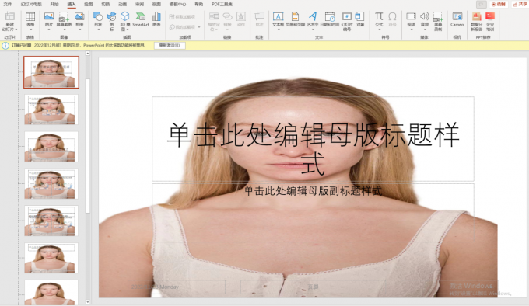529x306 pixels.
Task: Click the 动作 (Action) star icon
Action: pos(241,17)
